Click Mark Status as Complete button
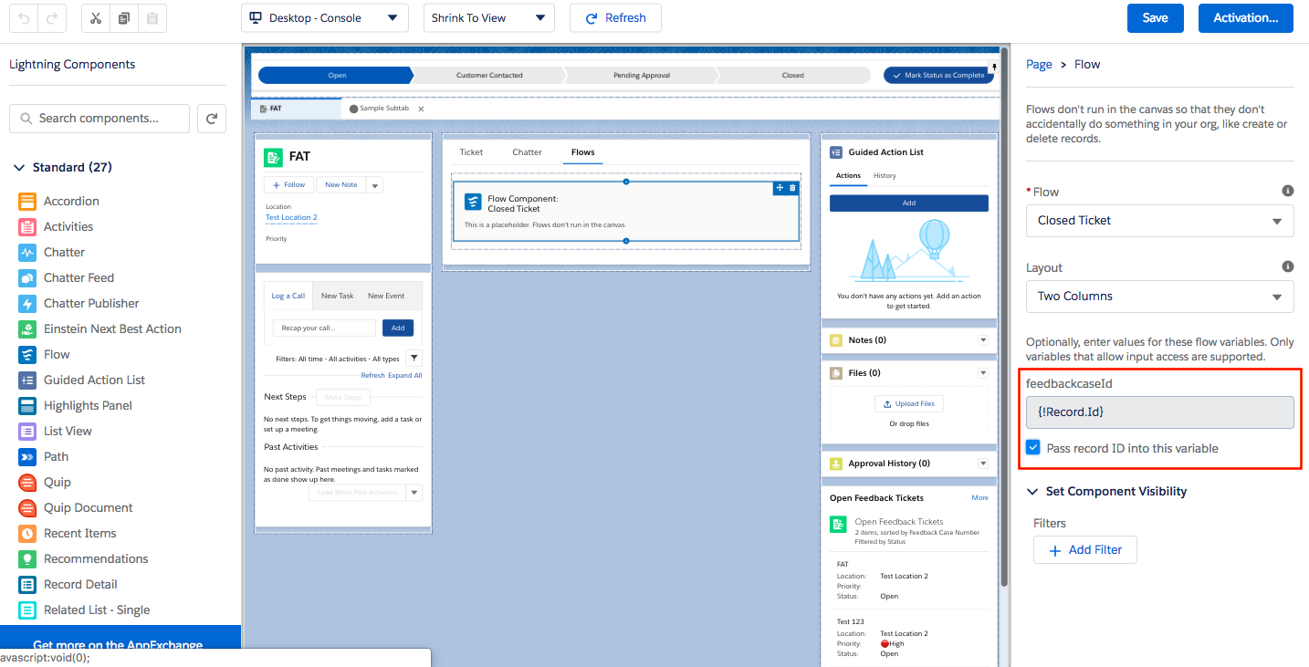1309x667 pixels. pyautogui.click(x=937, y=76)
